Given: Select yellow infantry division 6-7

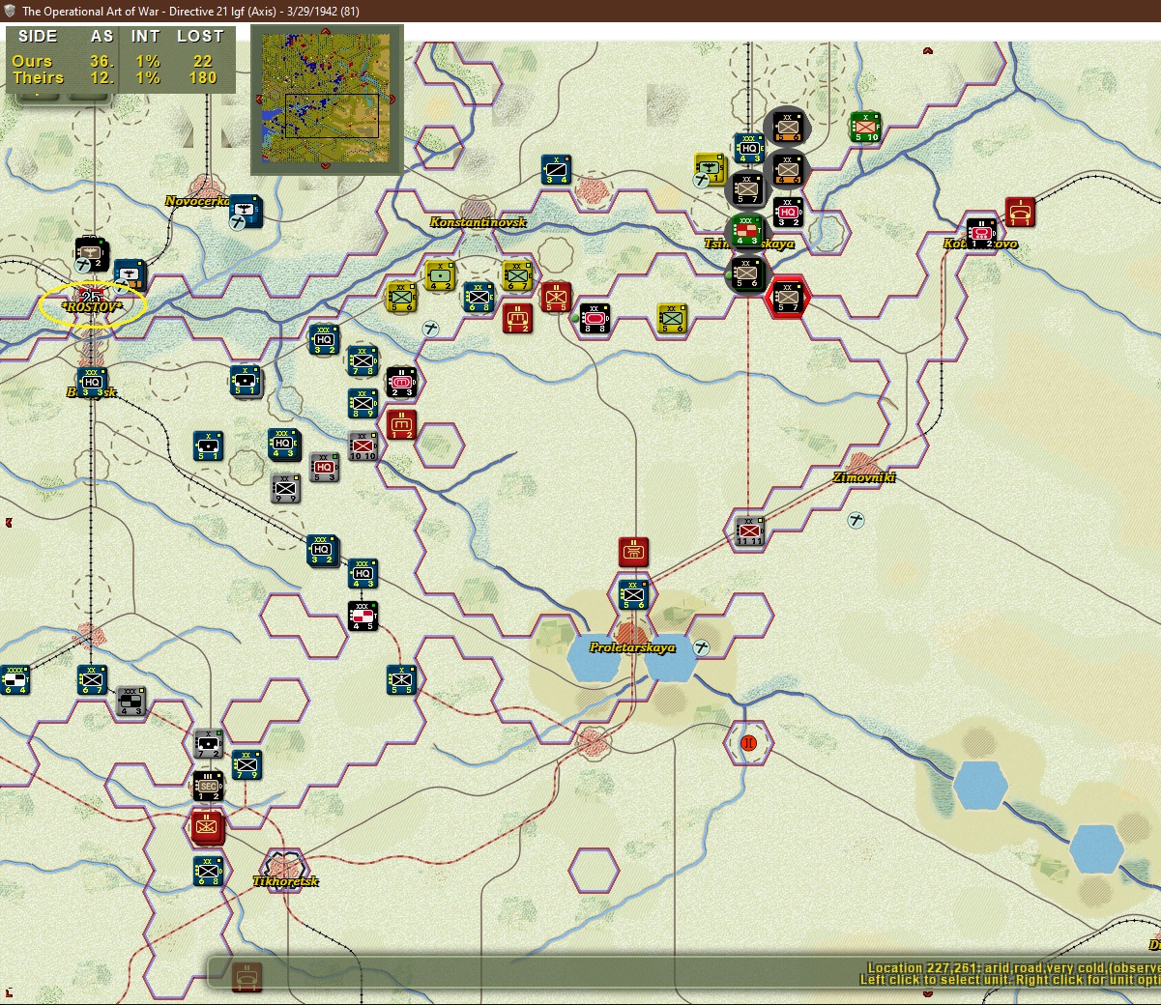Looking at the screenshot, I should pos(517,275).
